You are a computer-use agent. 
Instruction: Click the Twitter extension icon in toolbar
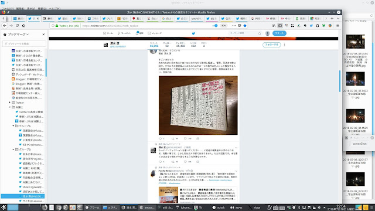point(311,26)
